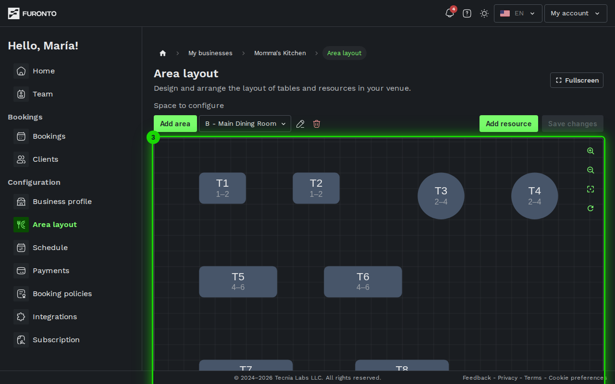615x384 pixels.
Task: Expand the My account menu
Action: click(576, 13)
